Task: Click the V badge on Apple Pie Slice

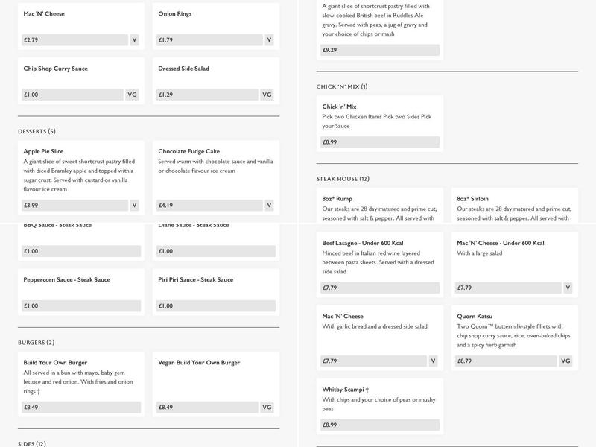Action: click(x=134, y=206)
